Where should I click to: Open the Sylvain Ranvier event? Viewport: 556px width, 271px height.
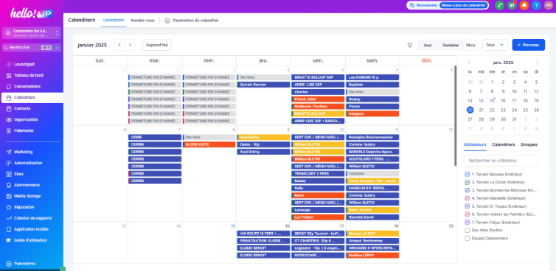click(x=263, y=85)
